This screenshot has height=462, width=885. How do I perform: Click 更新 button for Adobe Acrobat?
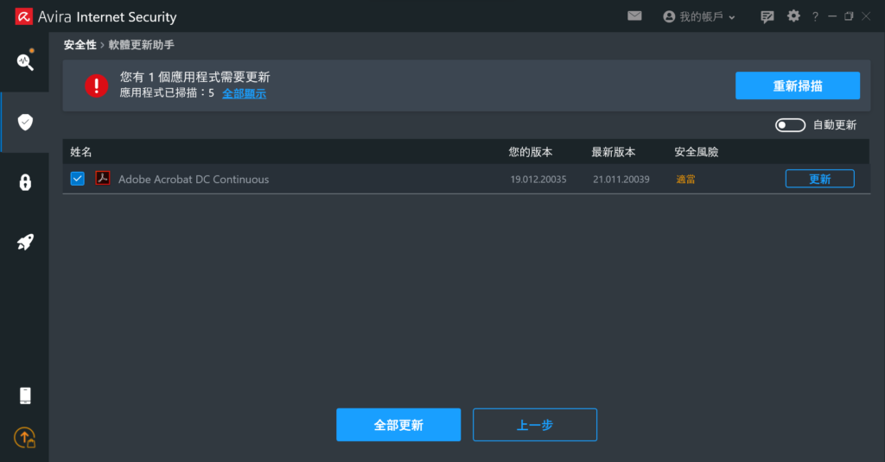pos(819,179)
